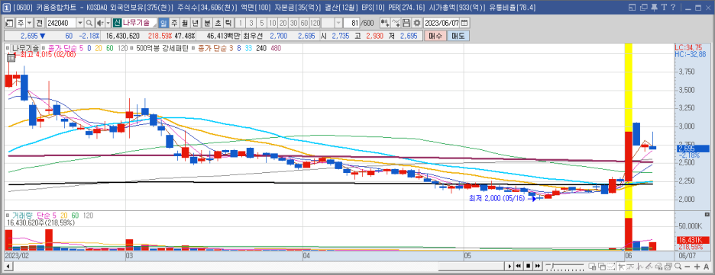Click the window number 1 icon in title
Image resolution: width=715 pixels, height=275 pixels.
point(8,8)
